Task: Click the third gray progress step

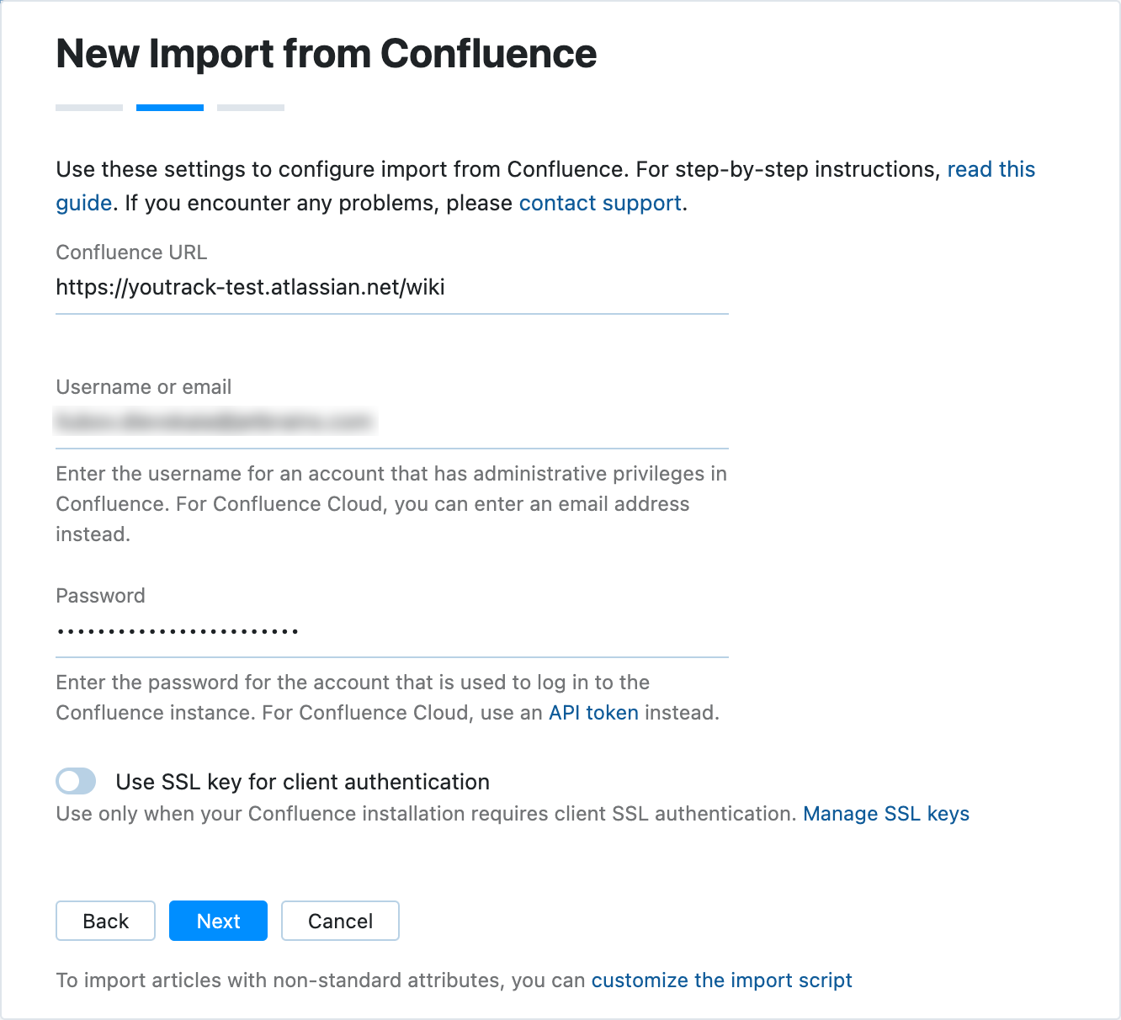Action: [x=250, y=107]
